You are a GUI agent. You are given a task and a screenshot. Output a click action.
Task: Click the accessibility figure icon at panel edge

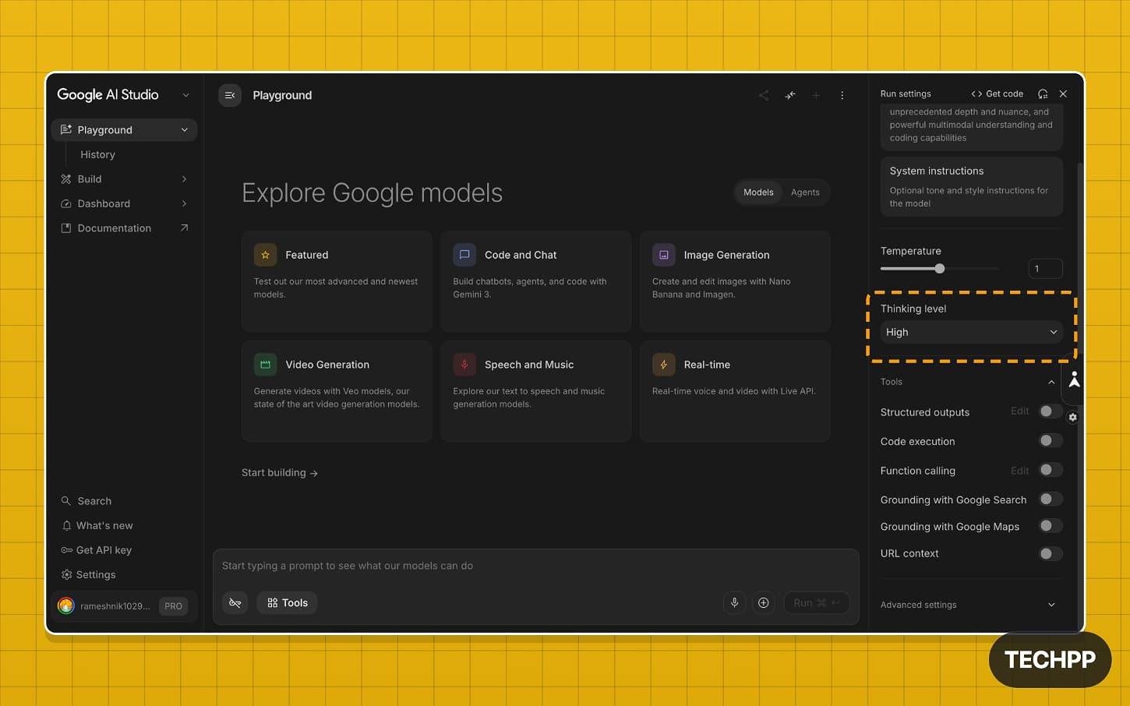pos(1074,379)
